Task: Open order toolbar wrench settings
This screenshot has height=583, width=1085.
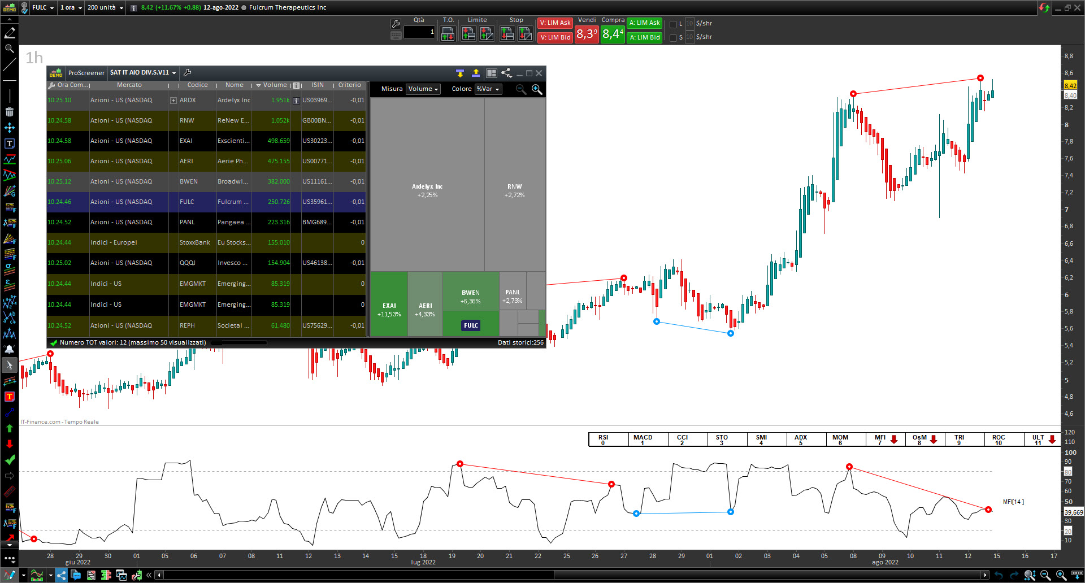Action: [396, 24]
